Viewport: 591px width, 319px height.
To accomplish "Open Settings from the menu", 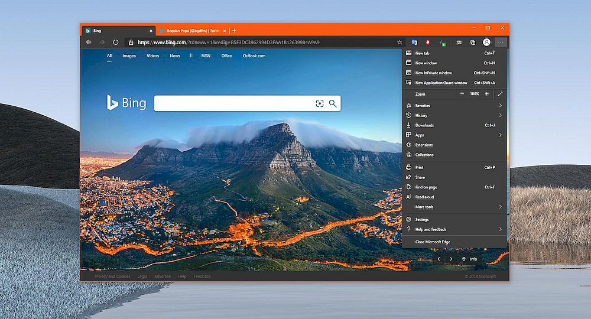I will click(x=422, y=219).
